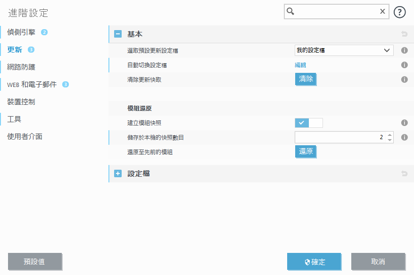Increase the snapshot count with the up arrow
Screen dimensions: 414x275
click(x=389, y=134)
